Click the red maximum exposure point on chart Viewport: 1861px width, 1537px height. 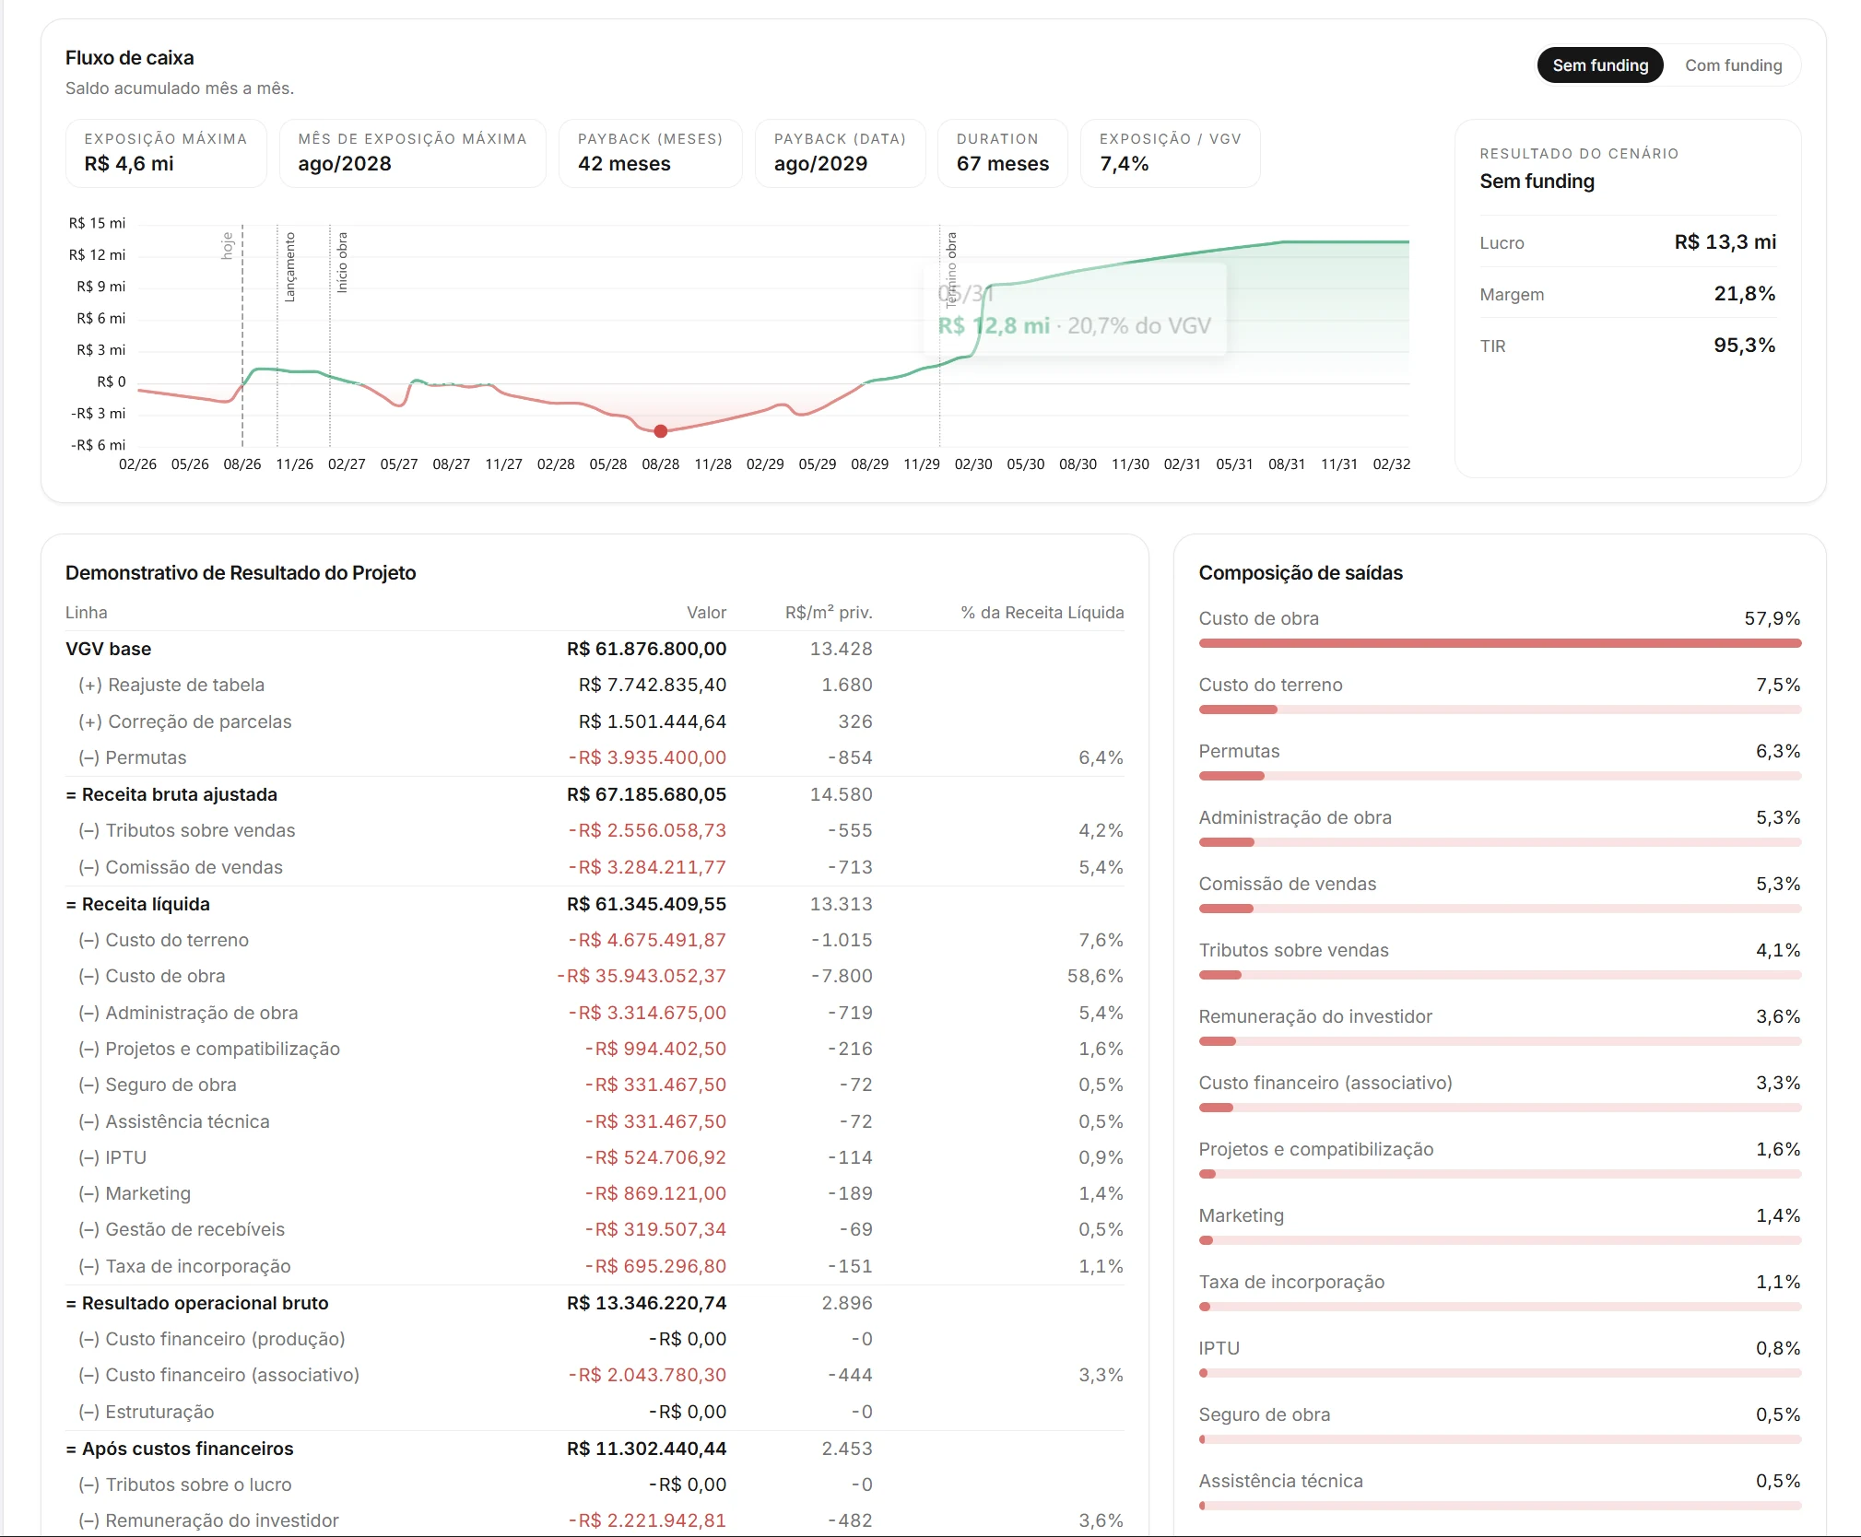coord(661,431)
